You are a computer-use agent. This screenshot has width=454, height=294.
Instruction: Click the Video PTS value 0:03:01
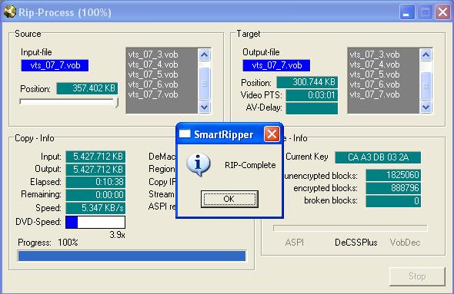pos(312,95)
